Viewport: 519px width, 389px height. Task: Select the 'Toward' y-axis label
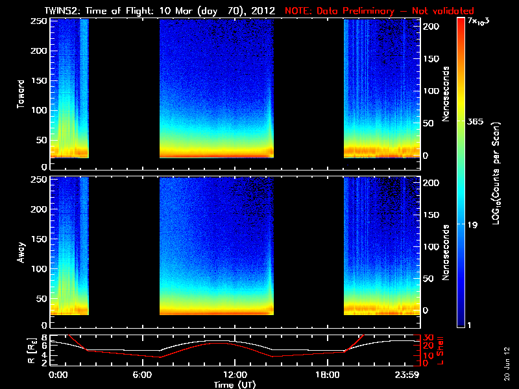(x=21, y=93)
